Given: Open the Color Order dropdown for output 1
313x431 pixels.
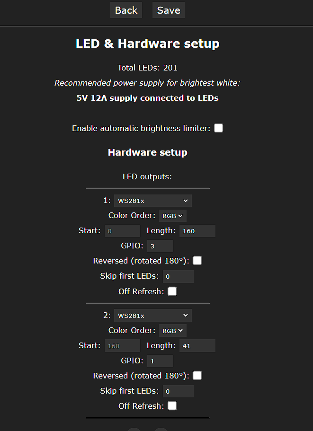Looking at the screenshot, I should pos(172,215).
